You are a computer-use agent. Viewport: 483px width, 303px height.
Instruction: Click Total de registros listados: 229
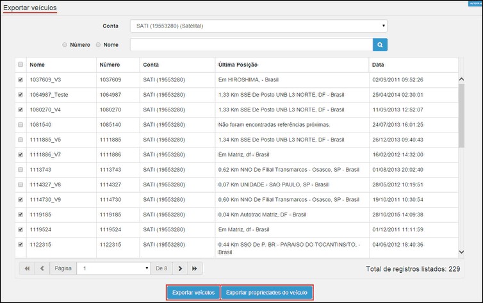[413, 269]
